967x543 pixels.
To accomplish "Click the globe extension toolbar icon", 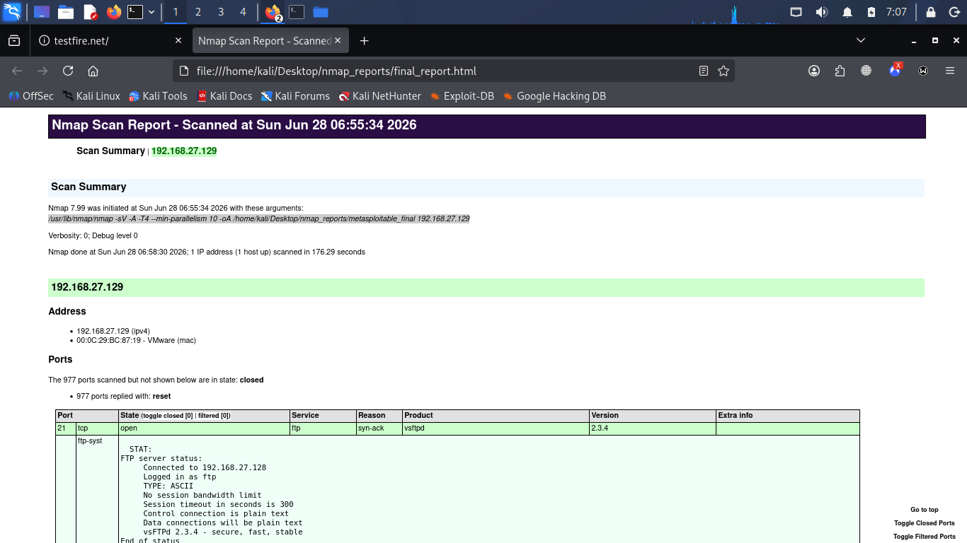I will (866, 71).
